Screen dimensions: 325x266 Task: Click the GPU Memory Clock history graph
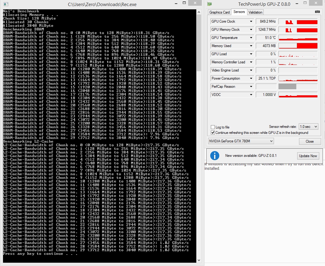click(298, 30)
